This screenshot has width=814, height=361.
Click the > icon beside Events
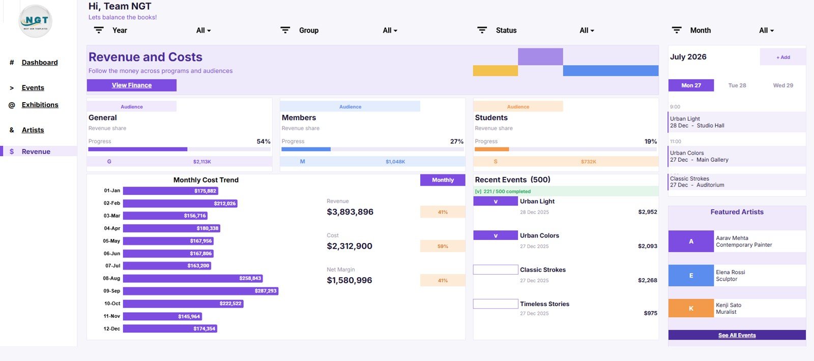point(12,88)
